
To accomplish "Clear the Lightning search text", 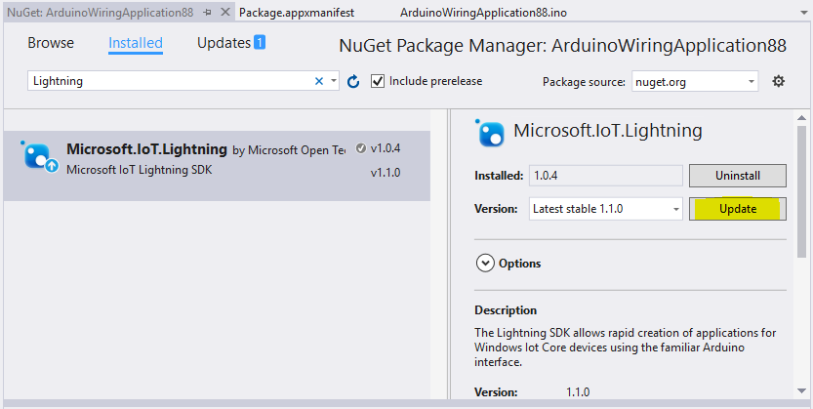I will [x=319, y=81].
